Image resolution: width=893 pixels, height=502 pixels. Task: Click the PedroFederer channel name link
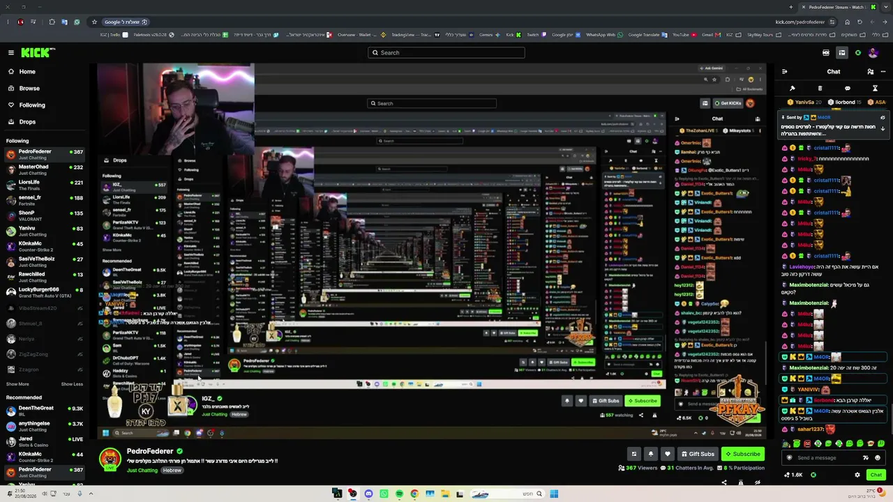pos(150,451)
